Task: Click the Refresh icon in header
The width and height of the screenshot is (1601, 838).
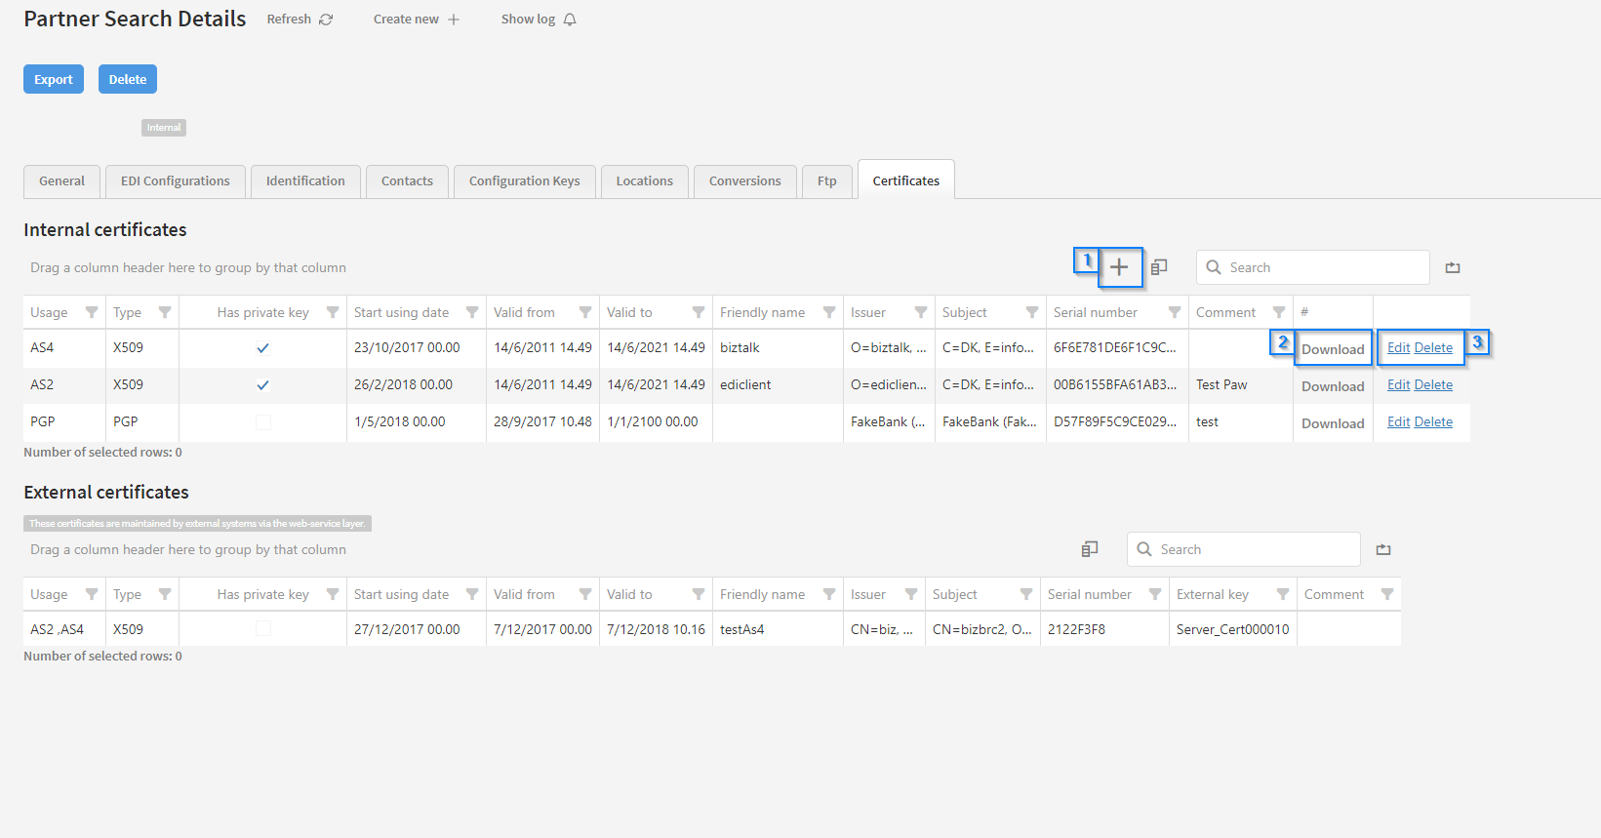Action: click(326, 20)
